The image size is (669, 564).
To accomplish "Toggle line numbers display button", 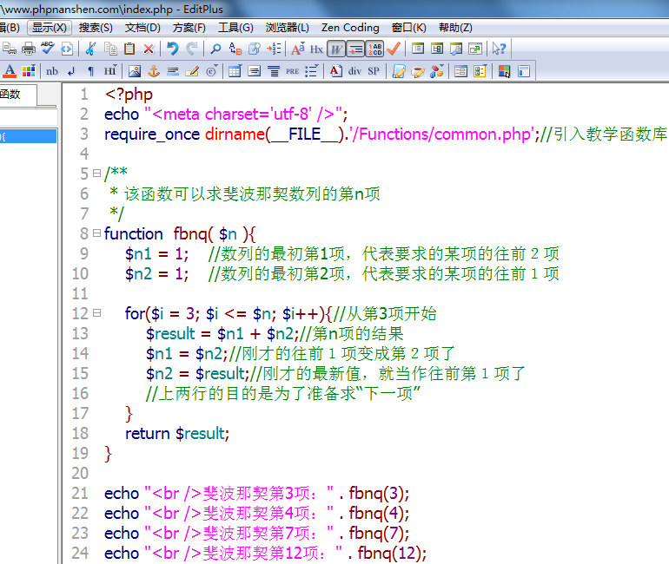I will pos(375,49).
